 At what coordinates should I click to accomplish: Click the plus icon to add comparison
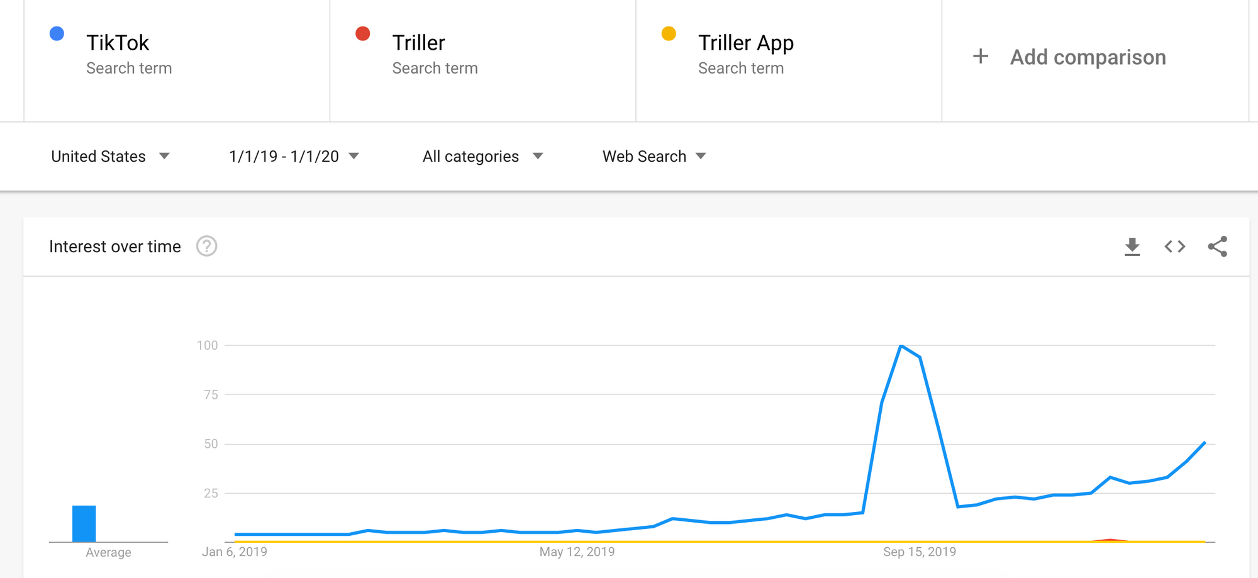[980, 57]
